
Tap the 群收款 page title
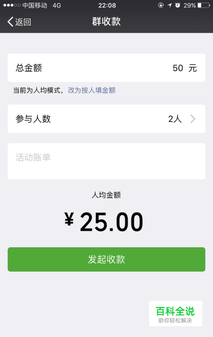pos(106,21)
